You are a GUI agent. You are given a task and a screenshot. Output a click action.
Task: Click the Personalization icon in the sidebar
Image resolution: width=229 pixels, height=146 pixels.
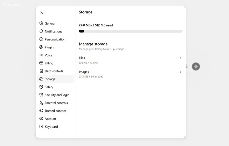pyautogui.click(x=41, y=39)
